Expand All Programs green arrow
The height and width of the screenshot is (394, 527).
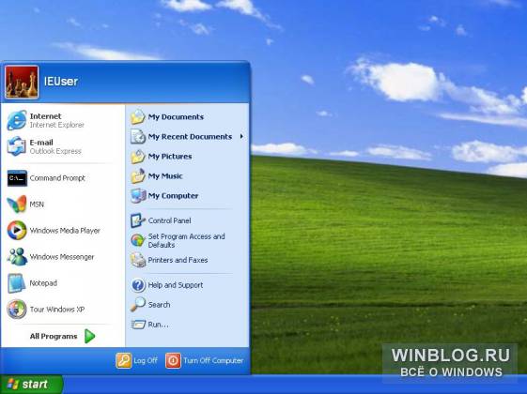coord(89,336)
